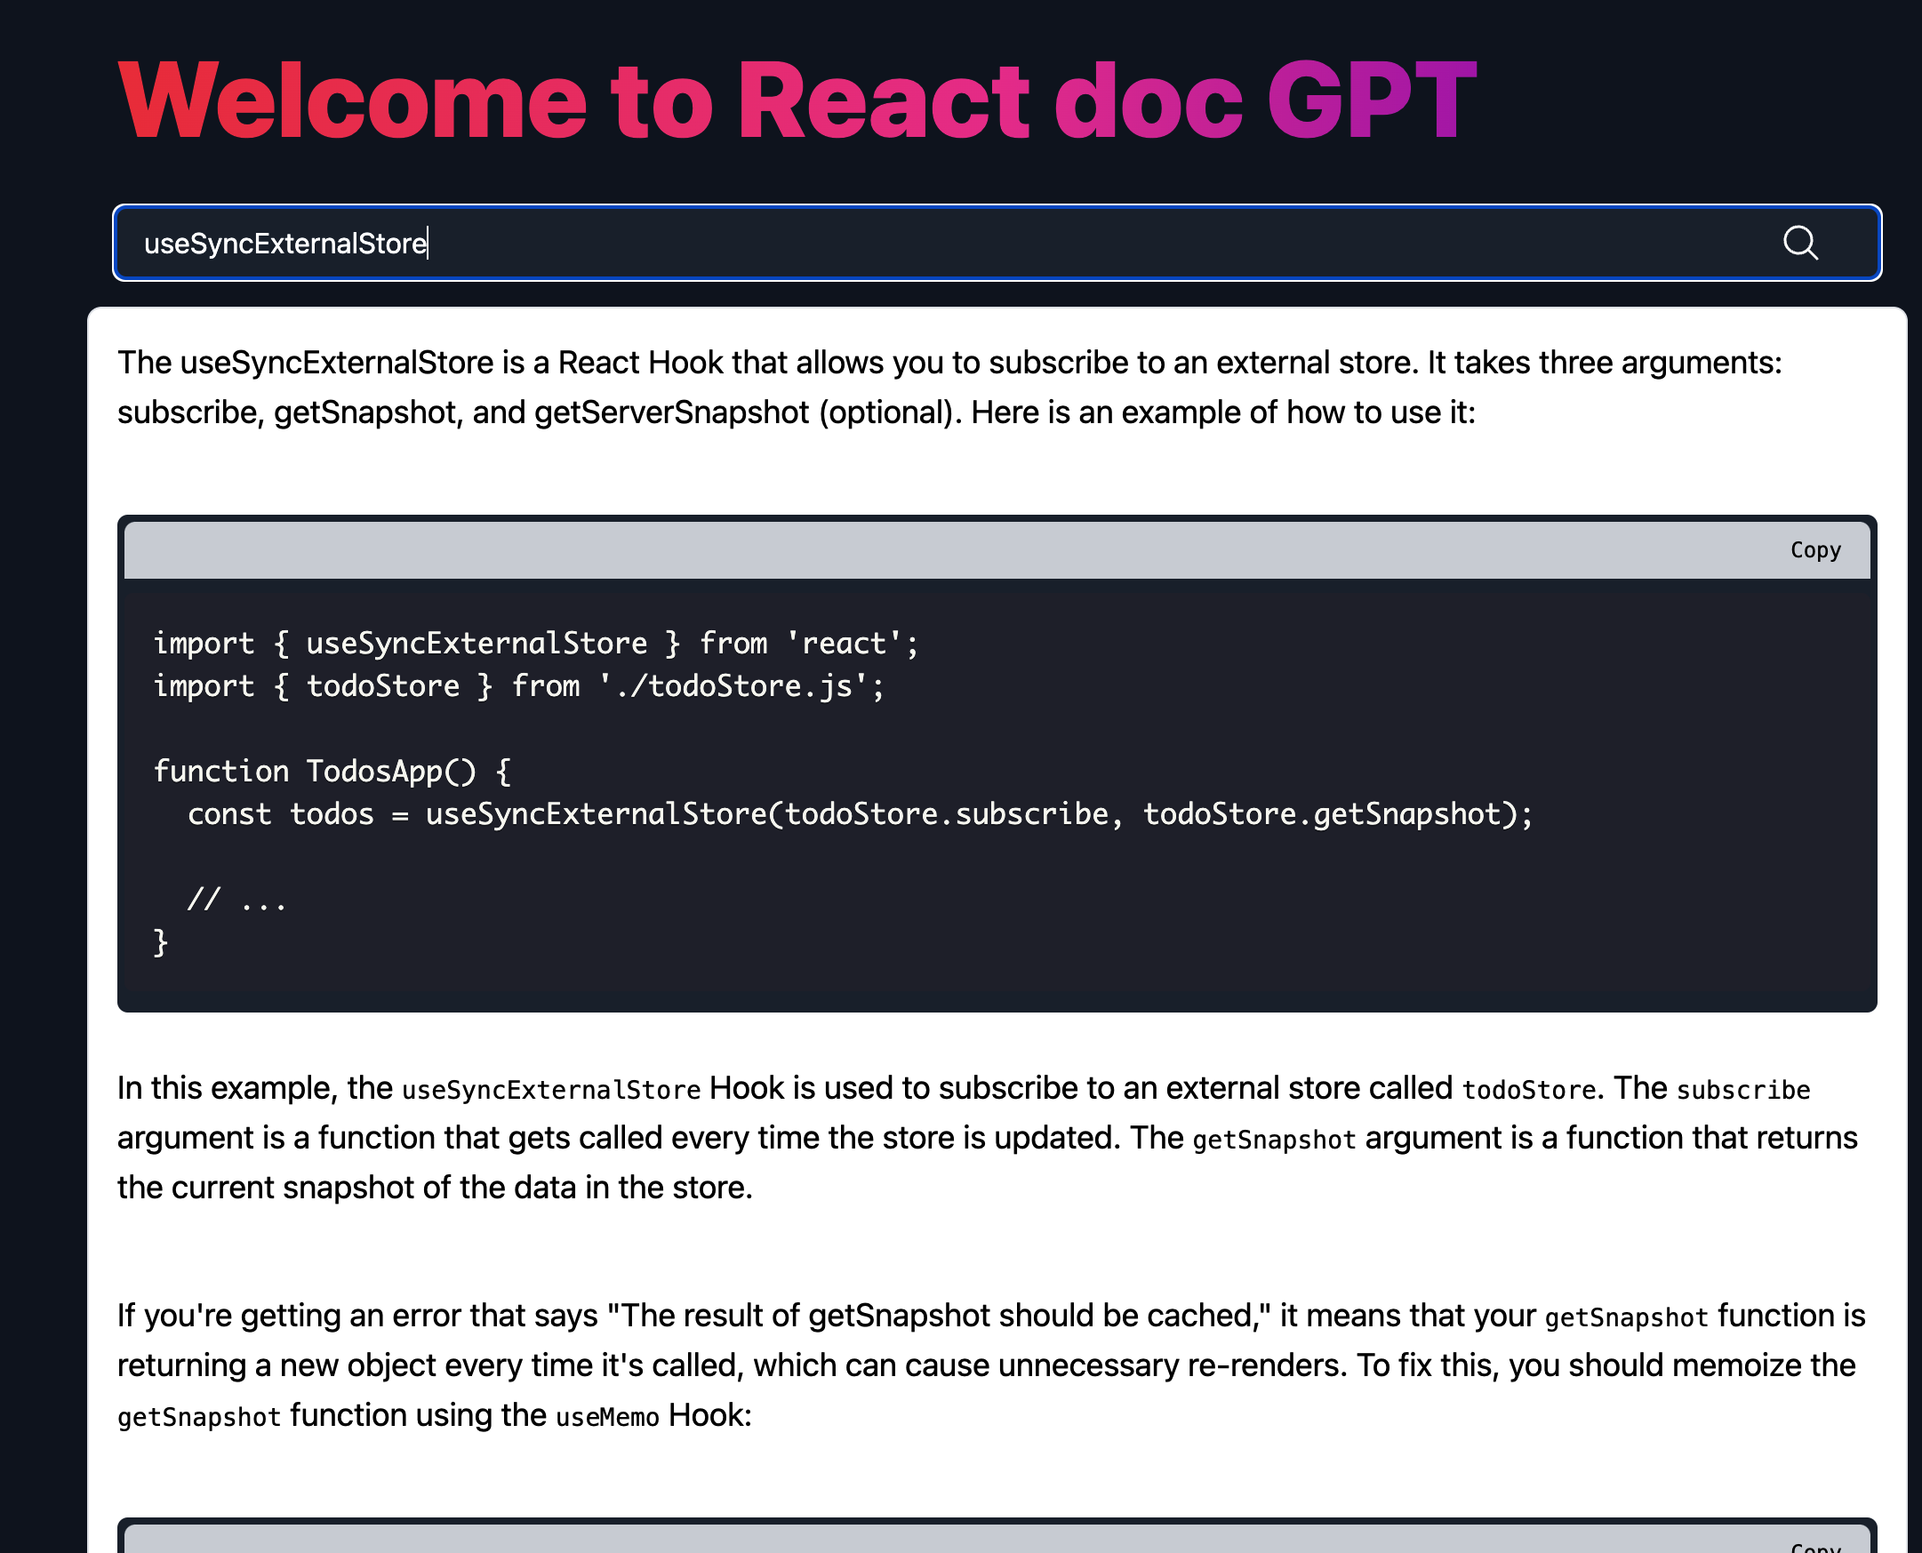
Task: Click the inline code word 'useMemo'
Action: click(607, 1417)
